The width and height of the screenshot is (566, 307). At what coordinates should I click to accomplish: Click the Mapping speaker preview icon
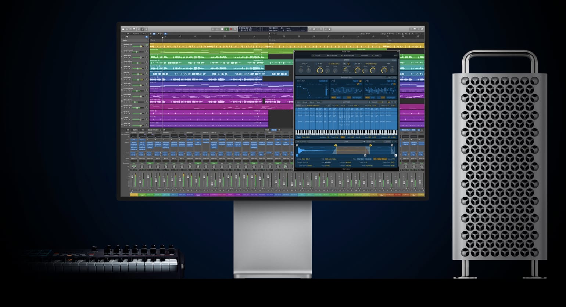[370, 102]
